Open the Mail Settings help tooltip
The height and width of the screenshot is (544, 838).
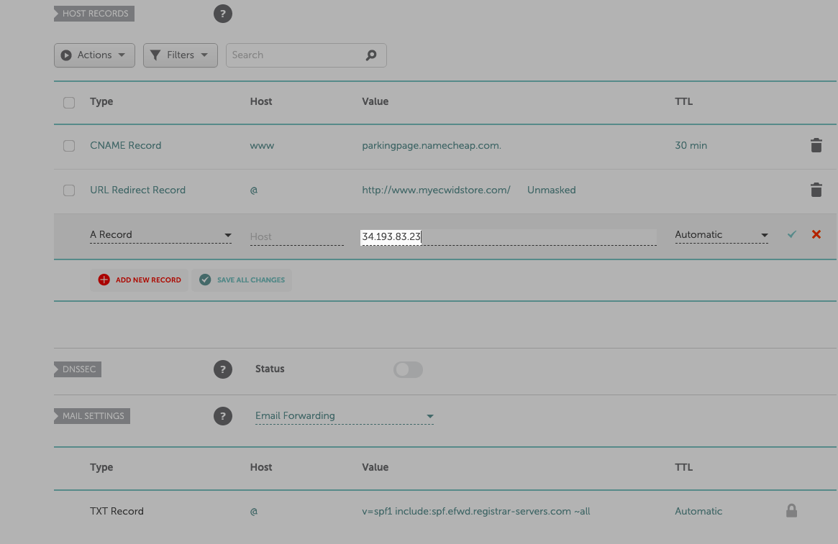point(223,415)
